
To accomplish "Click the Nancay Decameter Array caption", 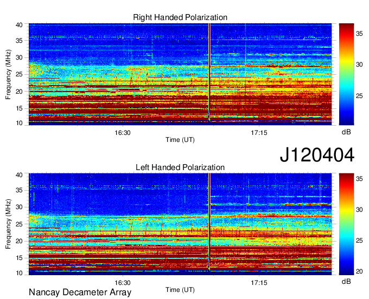I will (80, 292).
